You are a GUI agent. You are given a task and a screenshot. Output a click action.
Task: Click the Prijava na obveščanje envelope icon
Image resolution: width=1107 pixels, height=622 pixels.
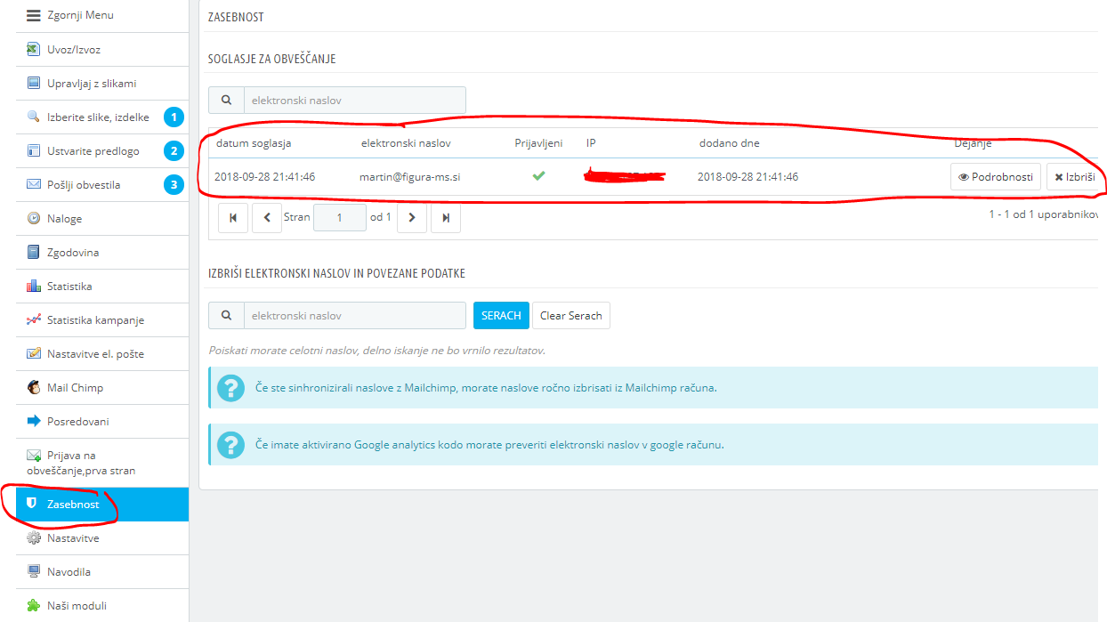(34, 456)
